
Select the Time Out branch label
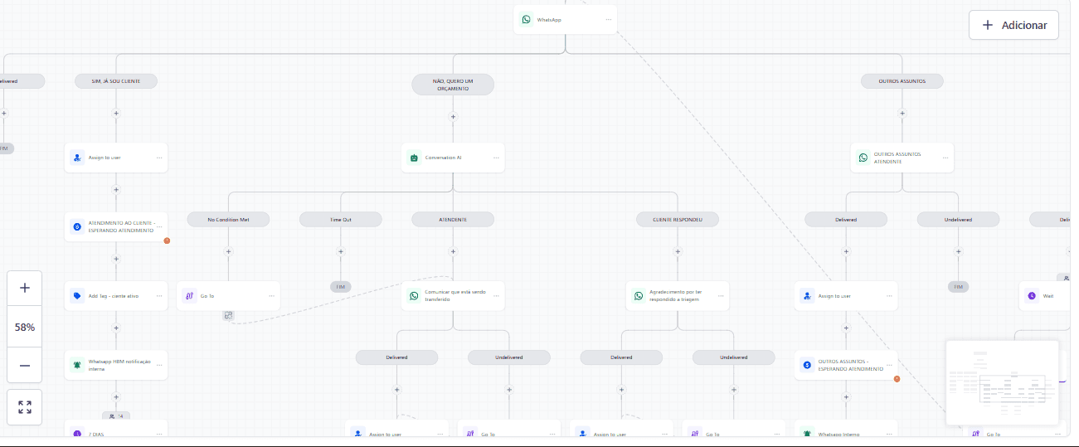pos(341,220)
